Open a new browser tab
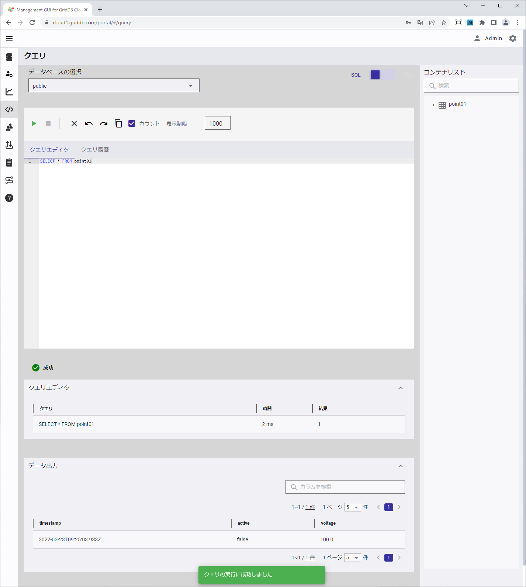Image resolution: width=526 pixels, height=587 pixels. pos(100,10)
